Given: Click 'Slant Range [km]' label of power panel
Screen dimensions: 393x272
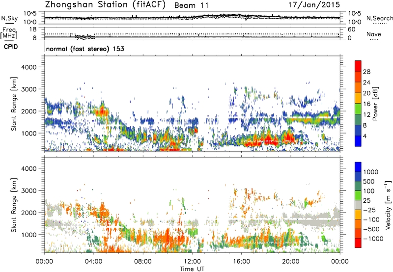Looking at the screenshot, I should 14,104.
